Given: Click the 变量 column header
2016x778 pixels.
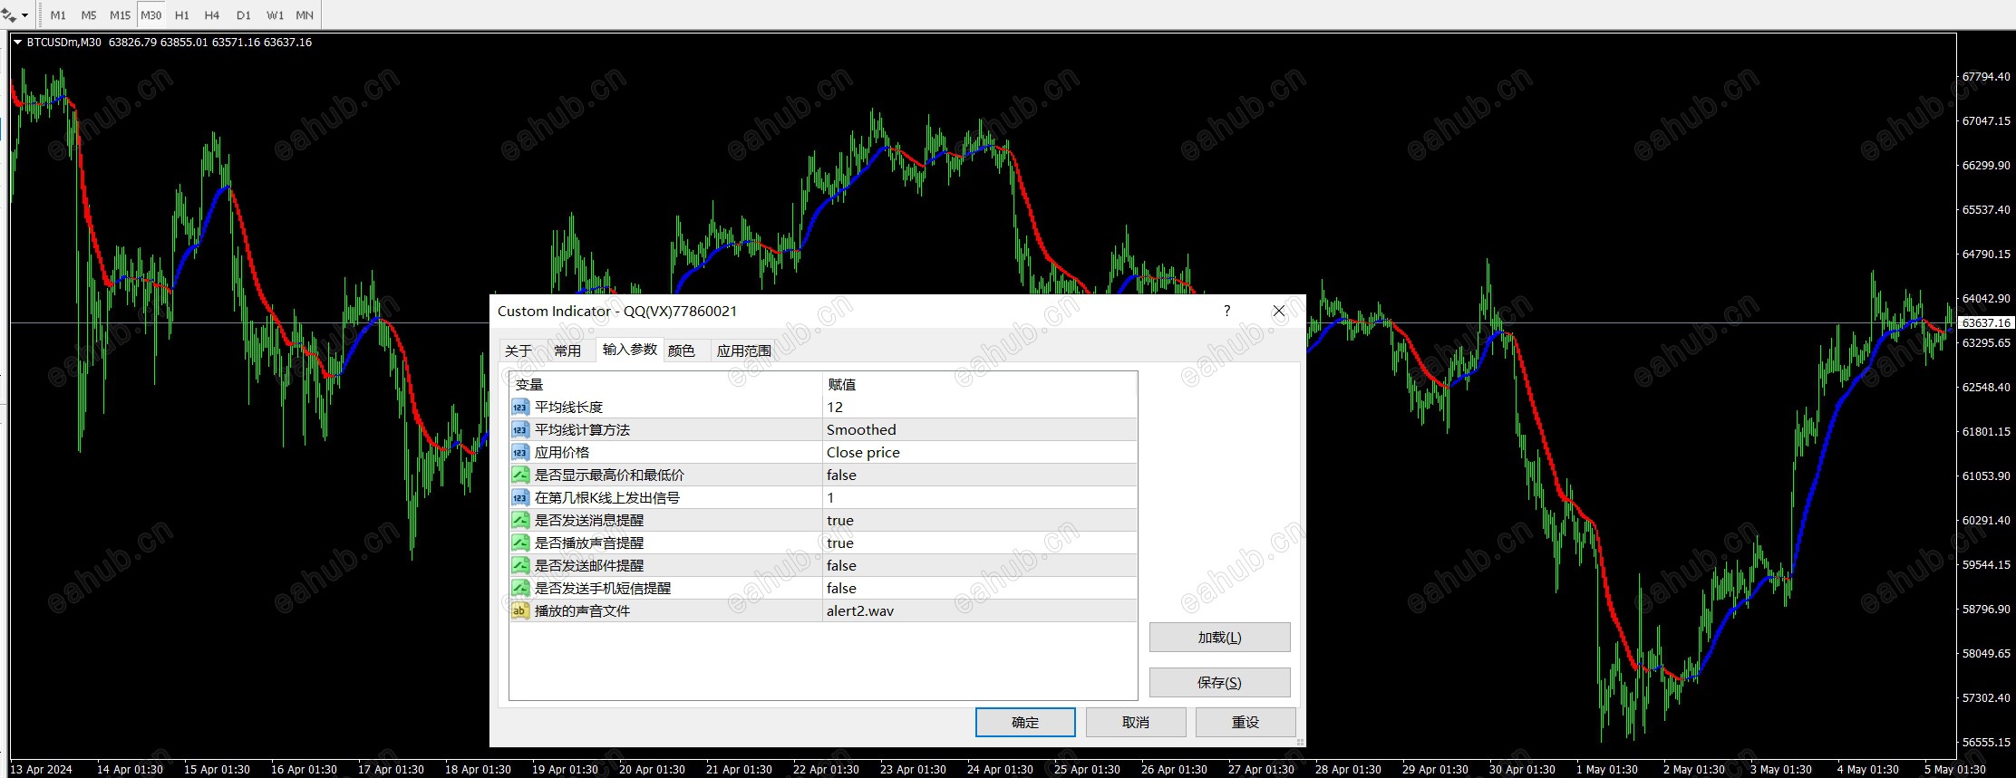Looking at the screenshot, I should click(x=529, y=385).
